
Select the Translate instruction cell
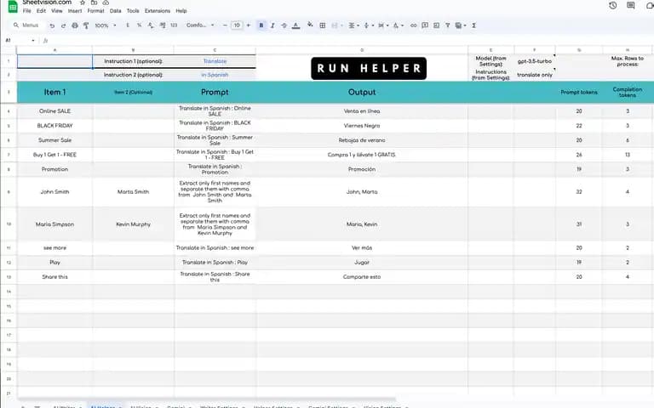pyautogui.click(x=215, y=61)
